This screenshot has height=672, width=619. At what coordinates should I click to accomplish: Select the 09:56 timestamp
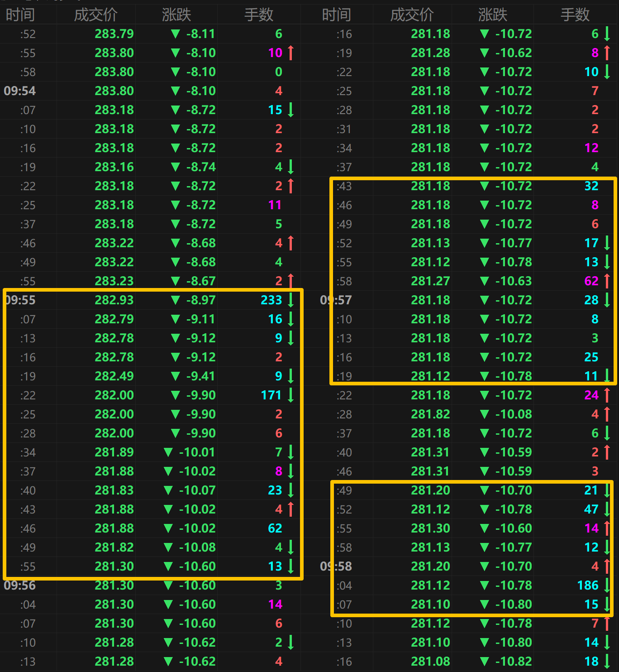point(19,585)
